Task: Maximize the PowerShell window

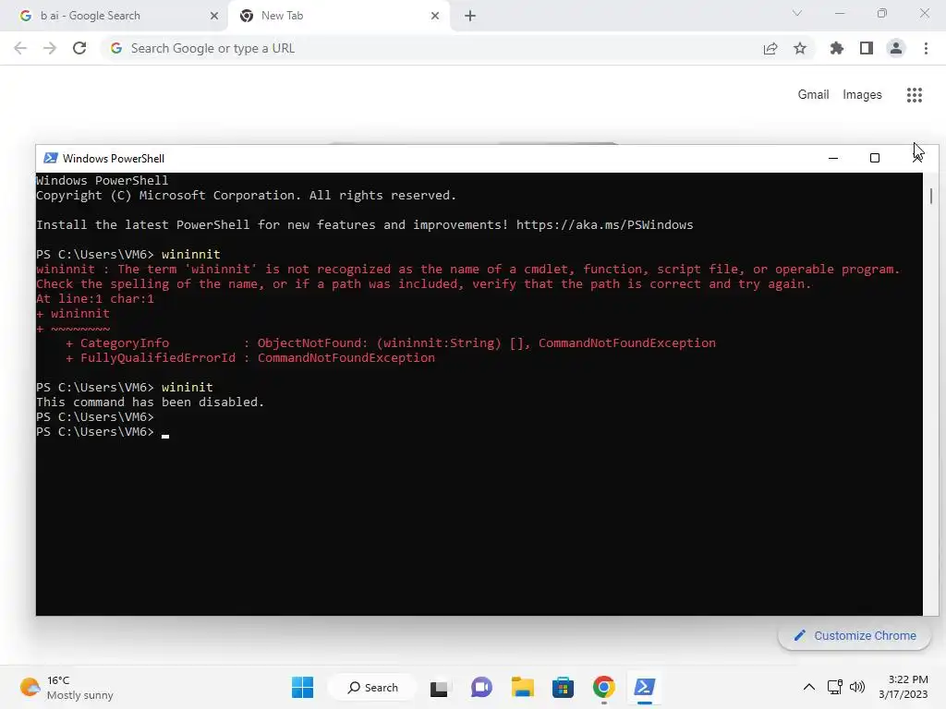Action: (x=874, y=158)
